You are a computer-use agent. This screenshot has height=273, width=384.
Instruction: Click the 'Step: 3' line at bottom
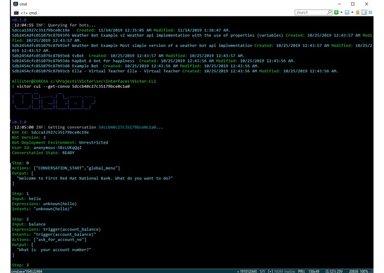20,265
